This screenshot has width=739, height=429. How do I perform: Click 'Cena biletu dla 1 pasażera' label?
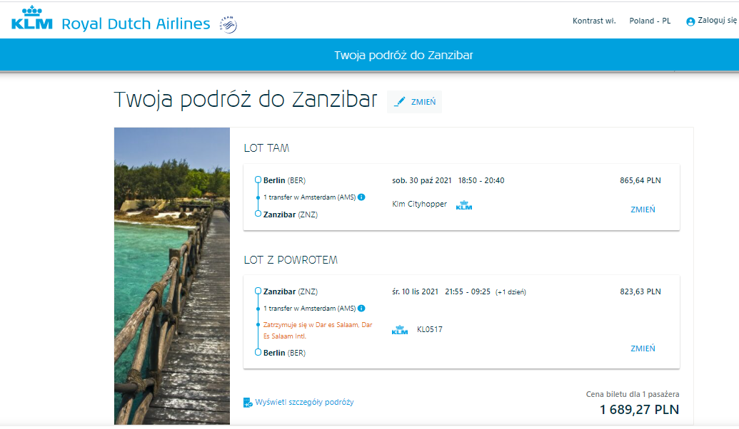pos(633,394)
